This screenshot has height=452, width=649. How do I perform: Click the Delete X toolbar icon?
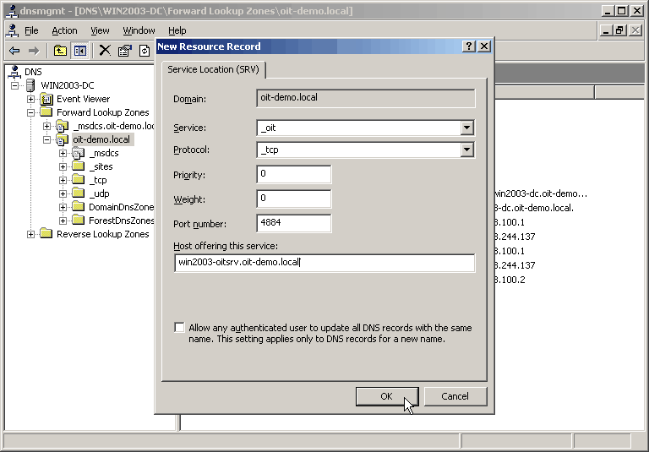click(x=105, y=51)
